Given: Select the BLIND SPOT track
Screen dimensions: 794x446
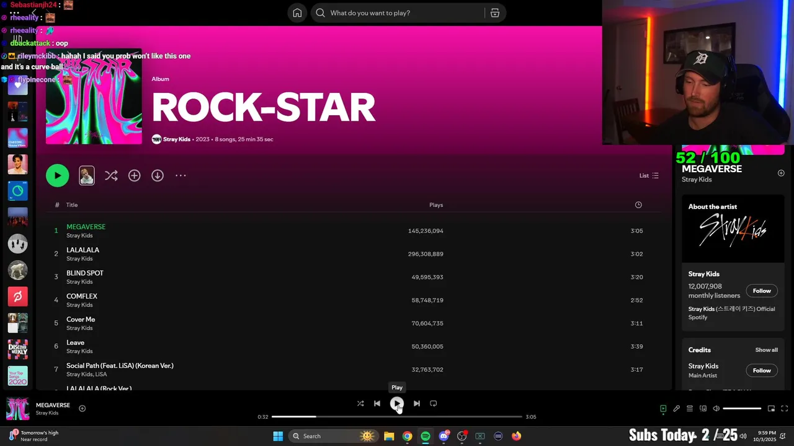Looking at the screenshot, I should pos(354,277).
